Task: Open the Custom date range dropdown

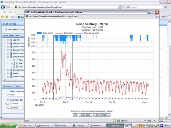Action: [16, 95]
